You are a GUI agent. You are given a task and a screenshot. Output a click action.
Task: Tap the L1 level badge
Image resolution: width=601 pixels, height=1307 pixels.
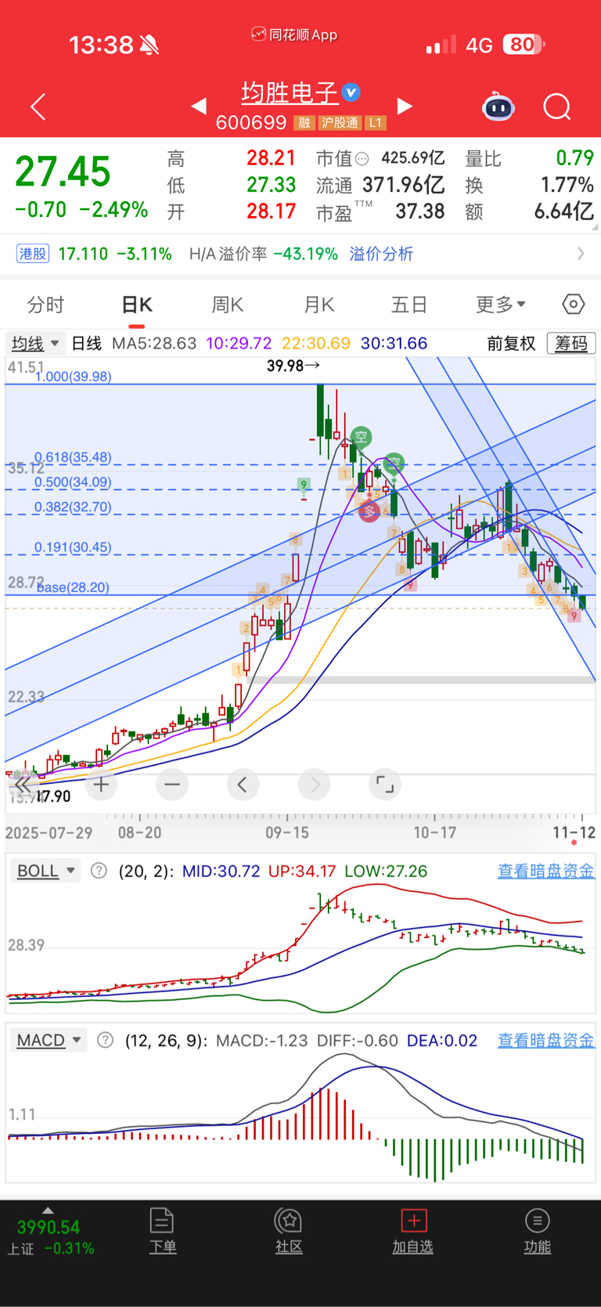376,123
